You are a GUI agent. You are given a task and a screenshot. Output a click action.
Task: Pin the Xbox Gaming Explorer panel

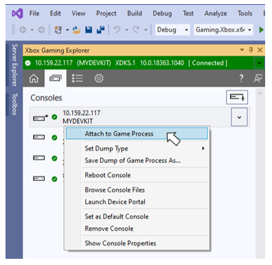(251, 50)
